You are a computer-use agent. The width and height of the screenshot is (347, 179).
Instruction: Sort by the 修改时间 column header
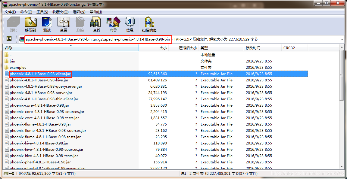click(x=263, y=48)
